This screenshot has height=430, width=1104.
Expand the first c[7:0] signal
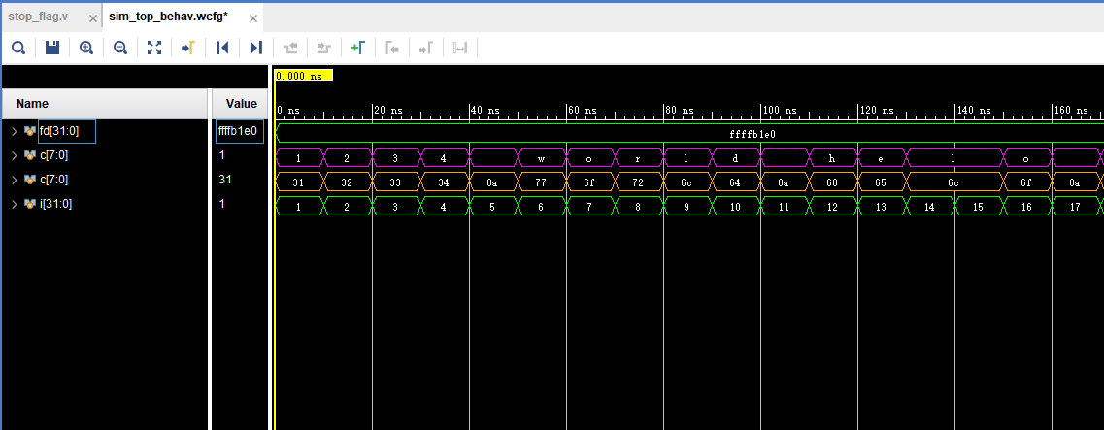tap(15, 155)
